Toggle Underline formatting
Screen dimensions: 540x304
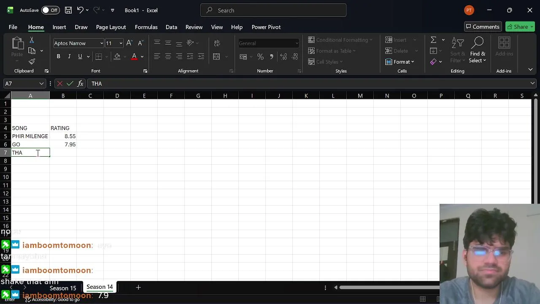tap(80, 57)
